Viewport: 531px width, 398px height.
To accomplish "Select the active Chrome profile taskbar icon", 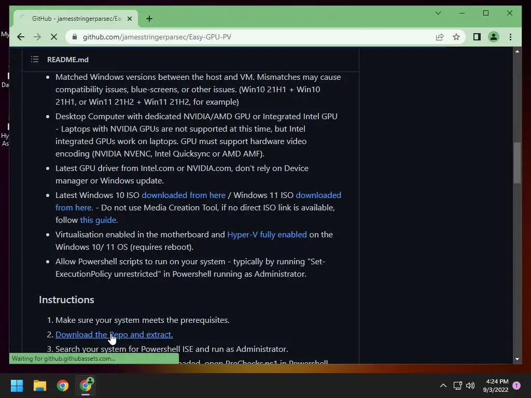I will point(86,386).
